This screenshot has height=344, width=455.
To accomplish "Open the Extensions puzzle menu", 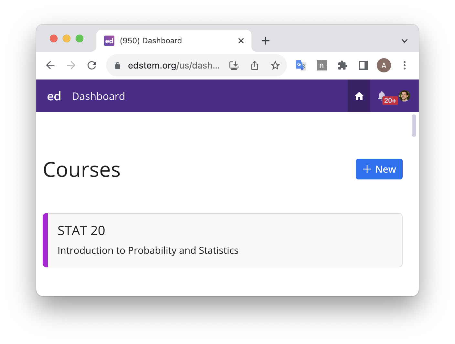I will (342, 66).
